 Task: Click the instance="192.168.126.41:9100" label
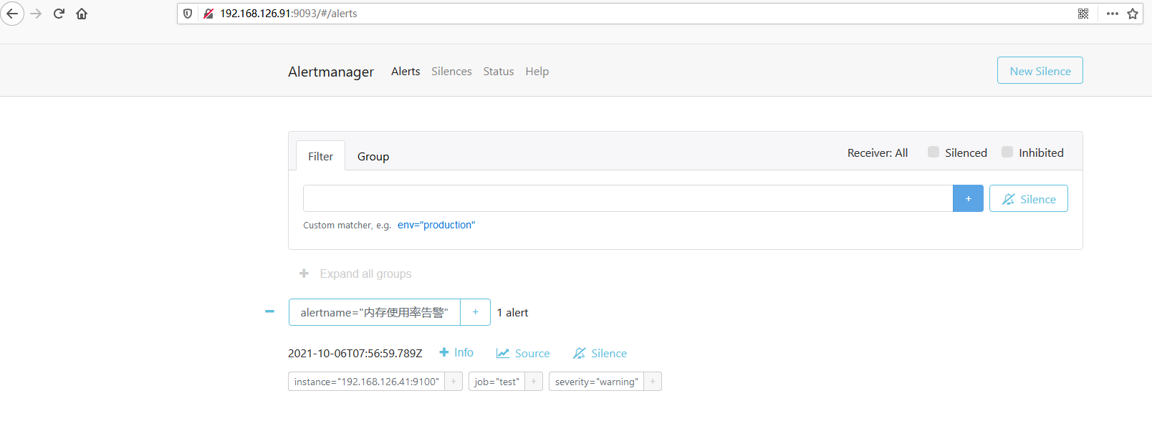click(x=366, y=382)
